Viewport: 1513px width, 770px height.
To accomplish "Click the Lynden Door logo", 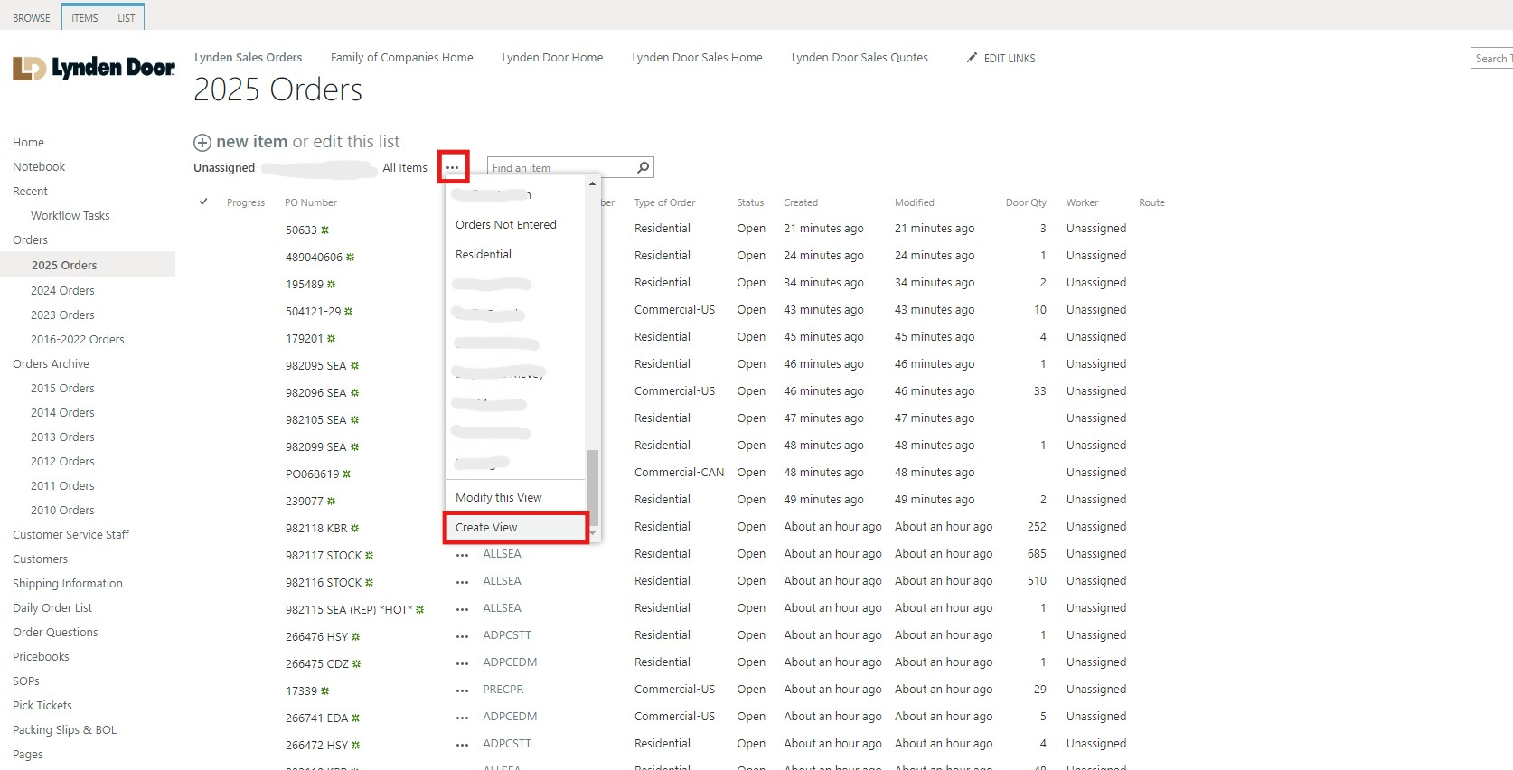I will tap(94, 68).
